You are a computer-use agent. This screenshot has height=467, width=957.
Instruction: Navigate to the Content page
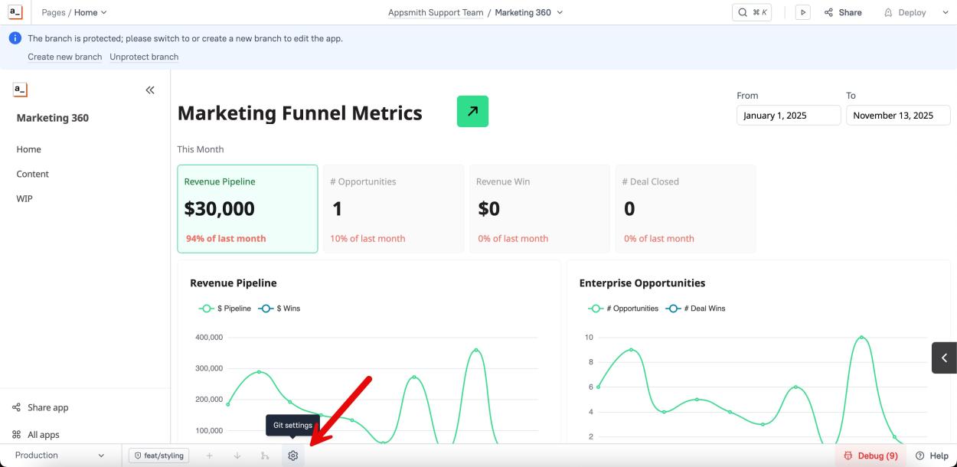(x=33, y=174)
